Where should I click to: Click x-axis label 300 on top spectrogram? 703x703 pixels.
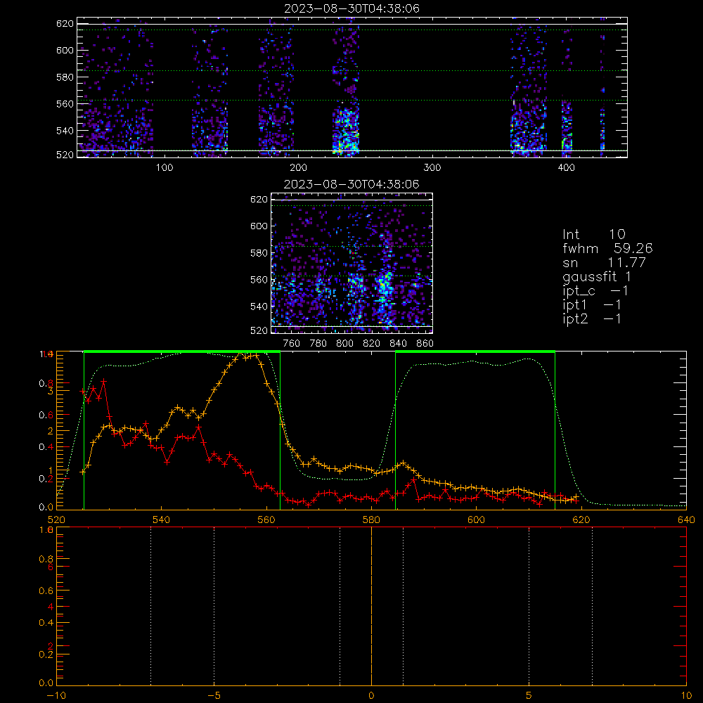click(x=432, y=167)
